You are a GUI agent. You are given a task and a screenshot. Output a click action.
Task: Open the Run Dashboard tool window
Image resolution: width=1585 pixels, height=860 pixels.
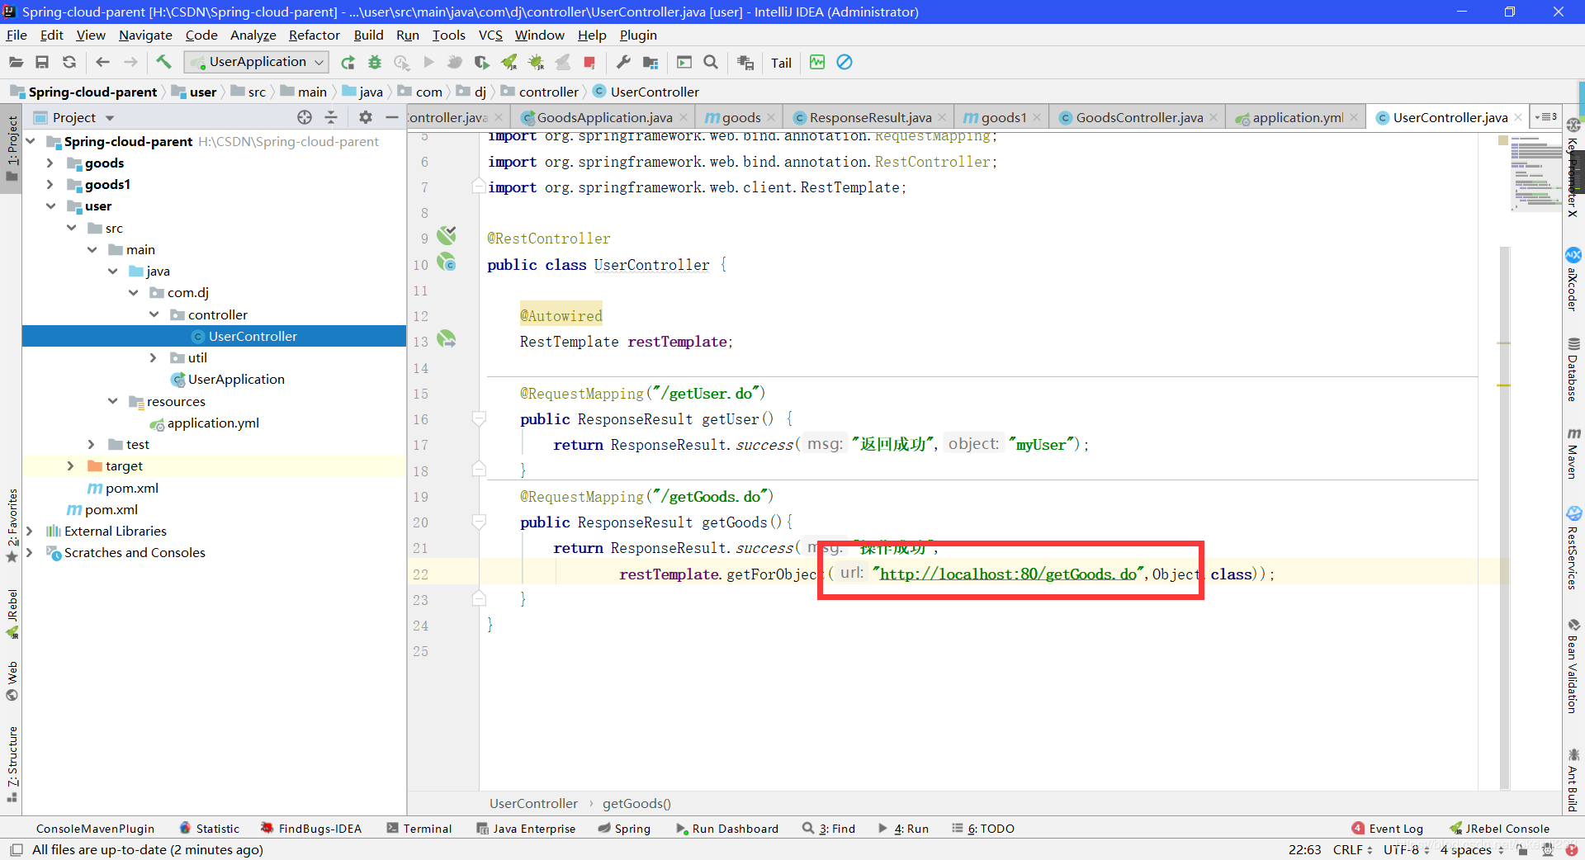(x=727, y=829)
